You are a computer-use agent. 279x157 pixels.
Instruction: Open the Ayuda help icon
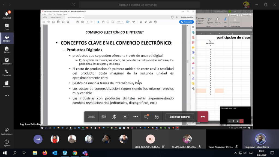(x=7, y=143)
